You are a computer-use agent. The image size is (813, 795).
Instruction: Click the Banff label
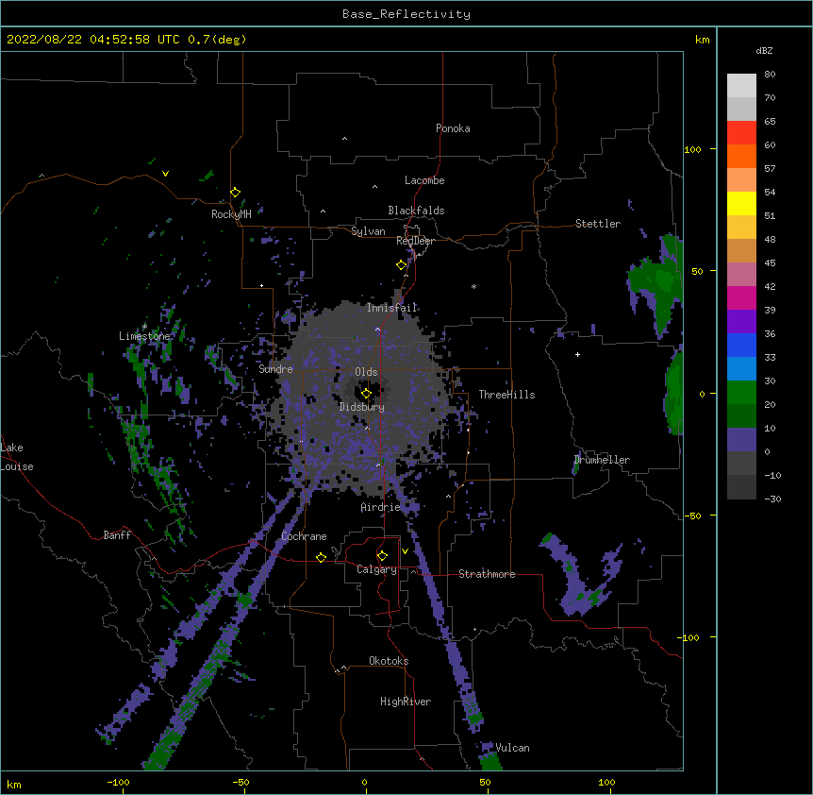coord(117,535)
